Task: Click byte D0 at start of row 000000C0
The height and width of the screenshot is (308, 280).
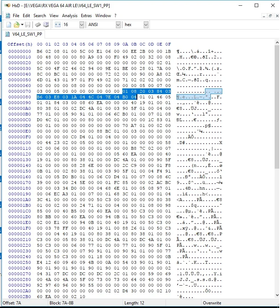Action: [x=40, y=120]
